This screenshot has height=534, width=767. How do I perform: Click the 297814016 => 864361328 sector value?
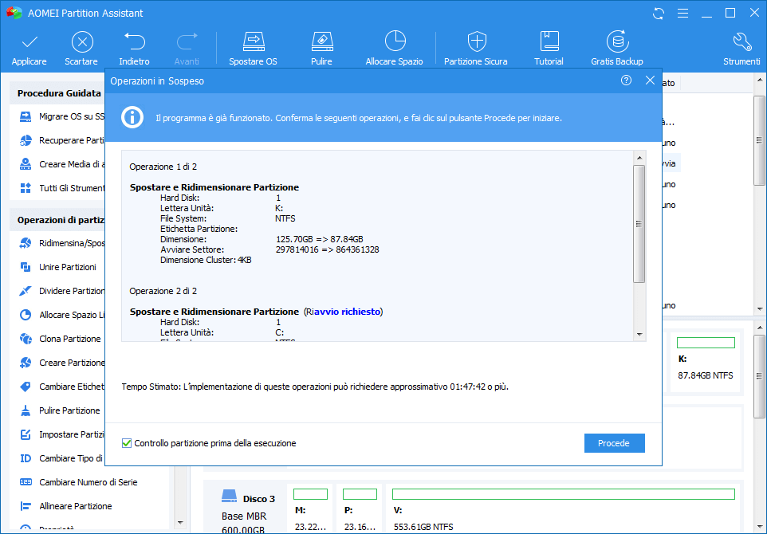click(x=327, y=249)
